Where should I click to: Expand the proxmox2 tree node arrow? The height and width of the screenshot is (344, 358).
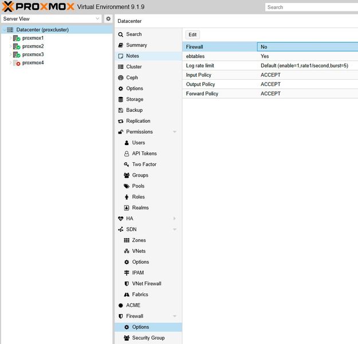click(x=10, y=46)
